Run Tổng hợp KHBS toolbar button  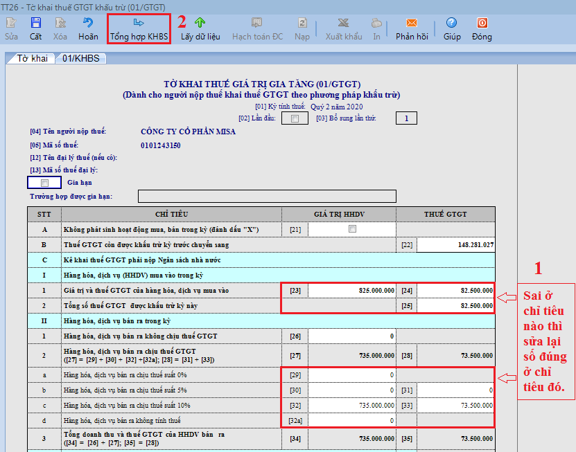tap(139, 29)
